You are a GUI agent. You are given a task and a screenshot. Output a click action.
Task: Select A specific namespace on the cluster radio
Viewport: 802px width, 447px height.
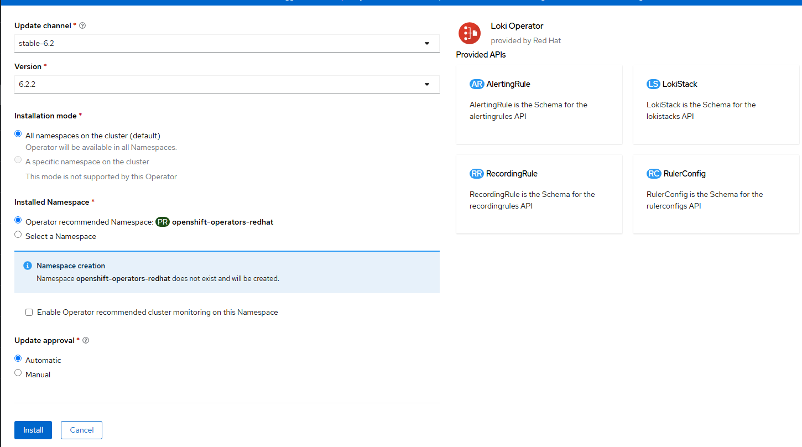tap(18, 161)
